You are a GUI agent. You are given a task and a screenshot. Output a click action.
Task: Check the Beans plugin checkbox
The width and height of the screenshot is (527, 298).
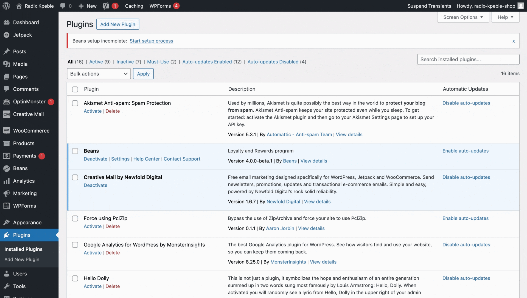point(75,151)
